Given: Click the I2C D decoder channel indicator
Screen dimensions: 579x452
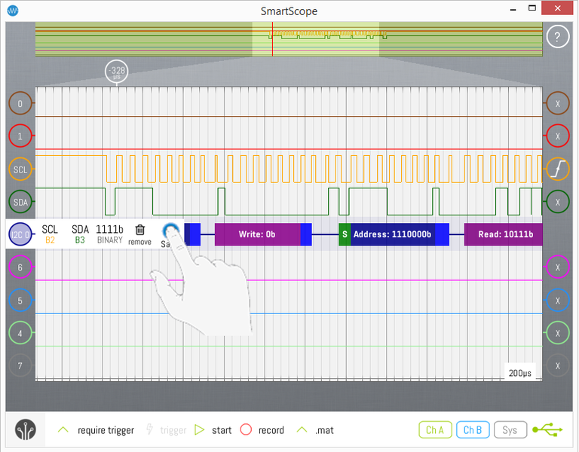Looking at the screenshot, I should coord(20,234).
